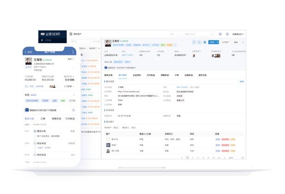
Task: Switch to 销售机会 tab on phone
Action: coord(56,118)
